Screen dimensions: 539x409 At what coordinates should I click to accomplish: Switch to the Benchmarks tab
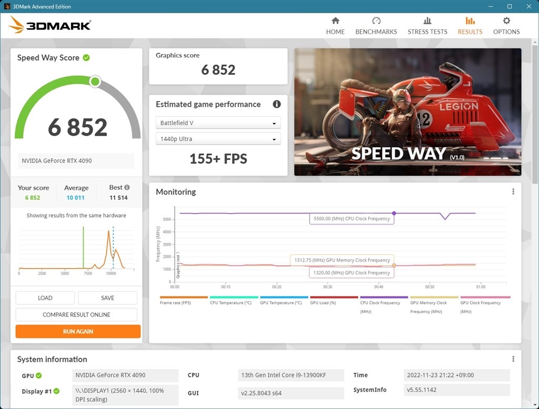(376, 26)
